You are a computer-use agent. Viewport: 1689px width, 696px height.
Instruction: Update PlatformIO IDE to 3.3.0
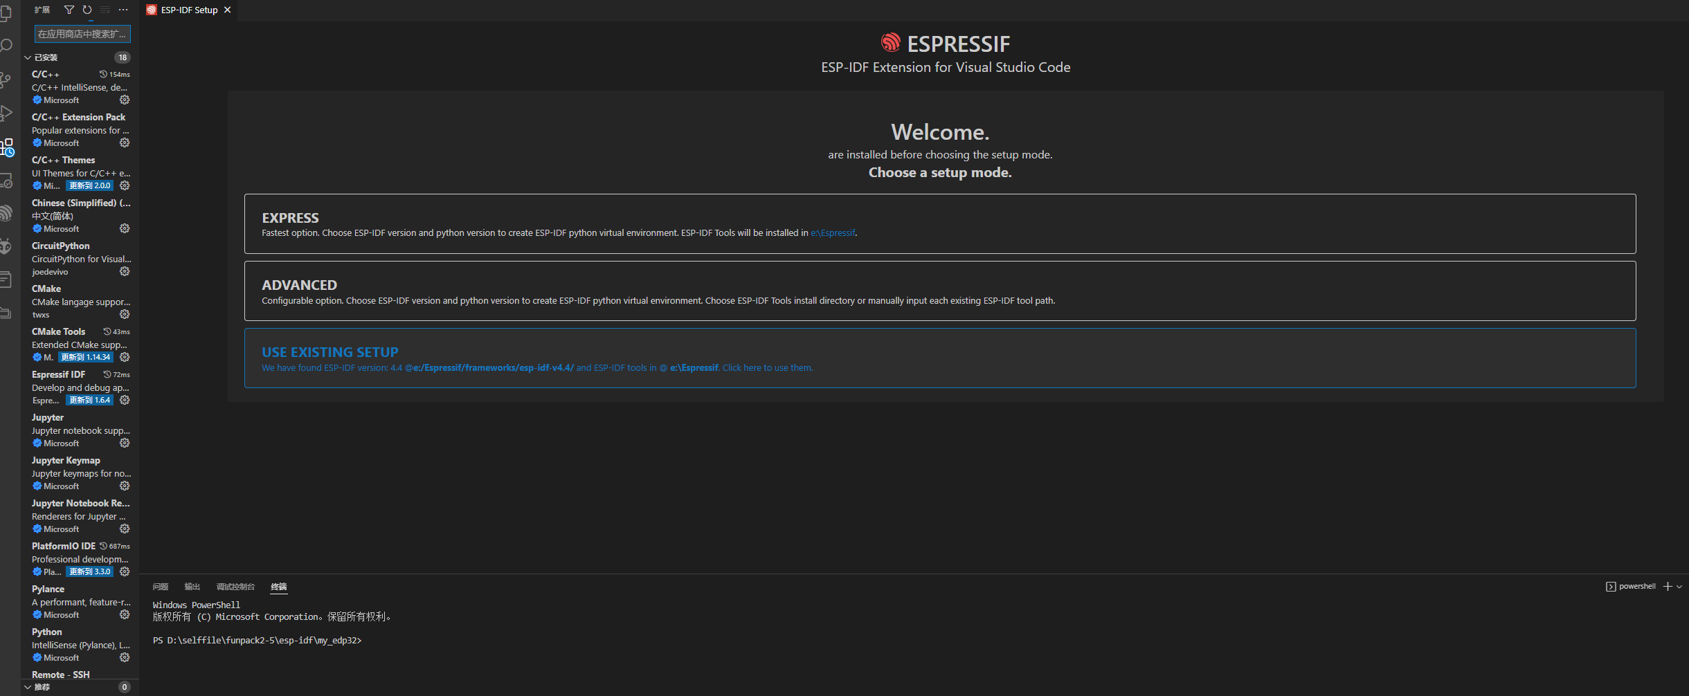90,571
